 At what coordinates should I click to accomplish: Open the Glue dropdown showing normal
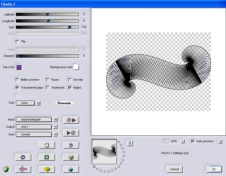click(x=34, y=134)
